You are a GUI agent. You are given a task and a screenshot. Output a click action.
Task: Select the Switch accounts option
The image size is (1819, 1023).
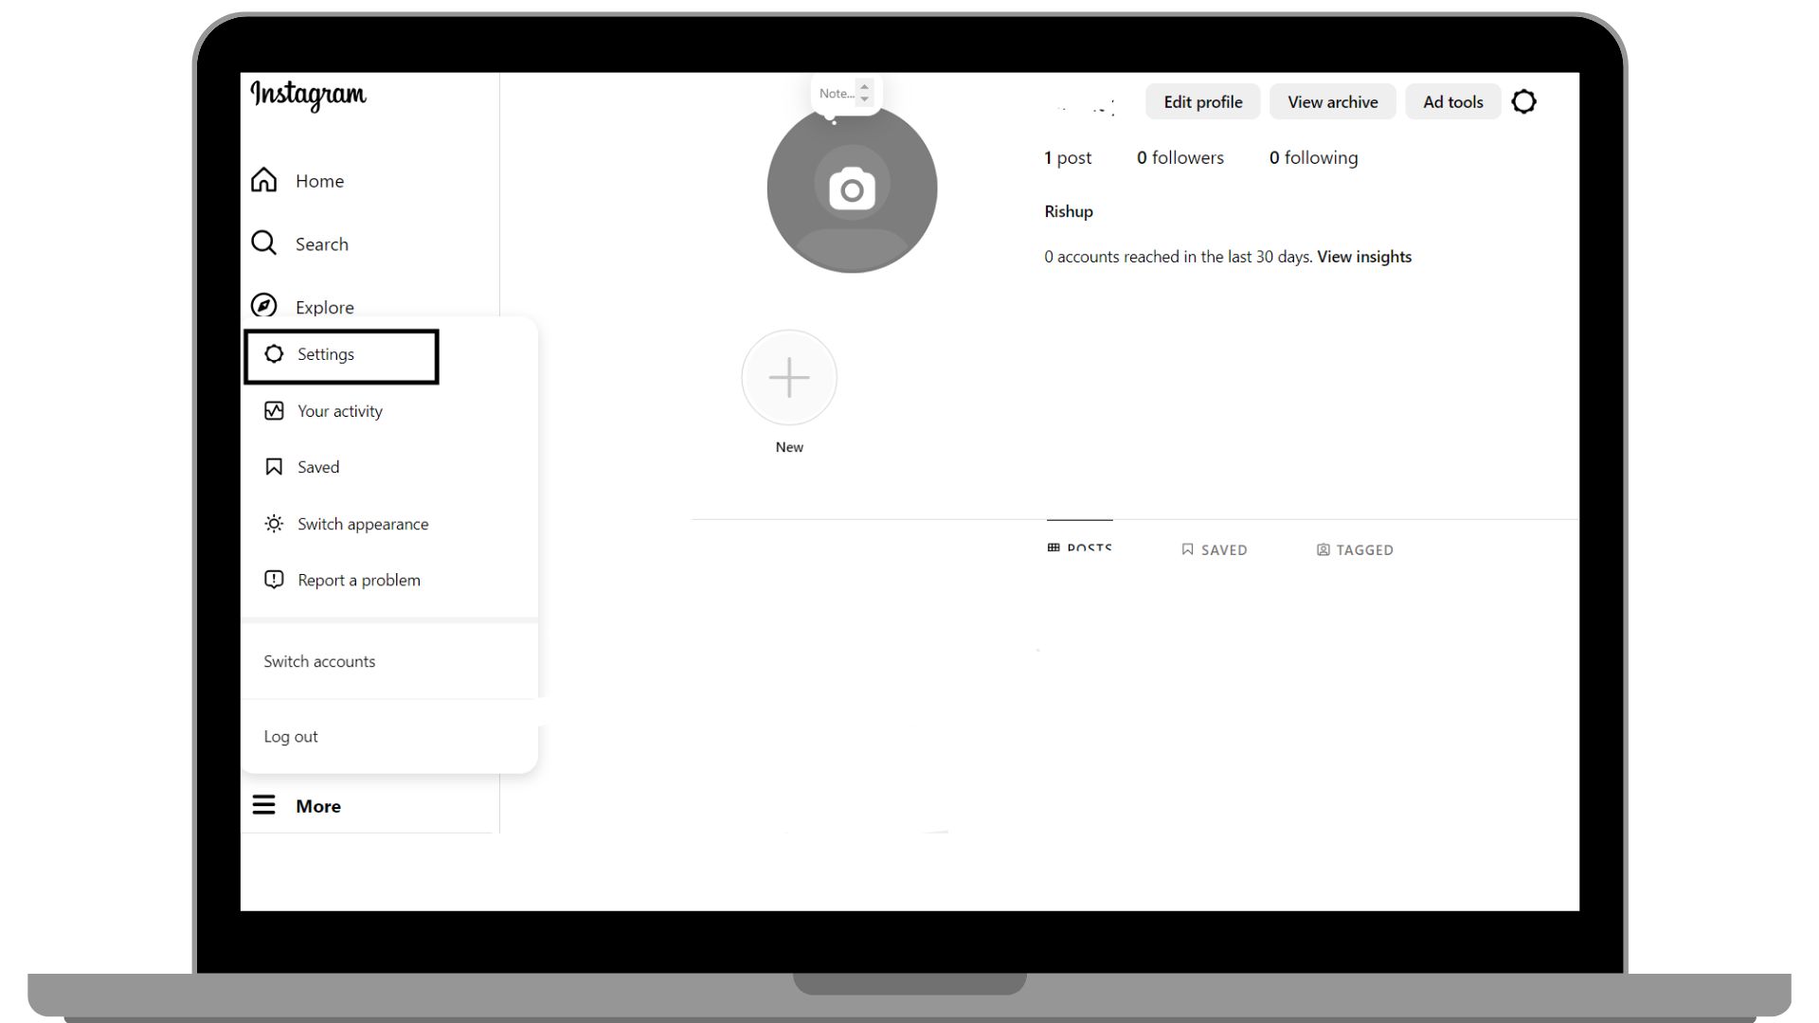coord(318,661)
